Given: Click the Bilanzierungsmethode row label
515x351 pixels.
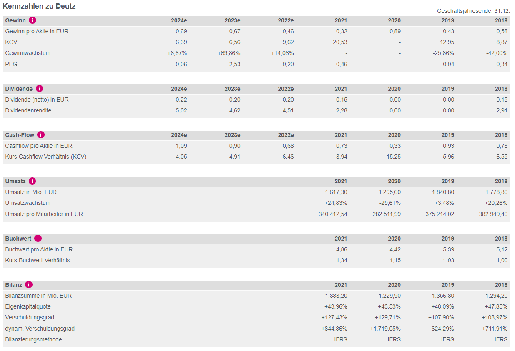Looking at the screenshot, I should pos(33,339).
